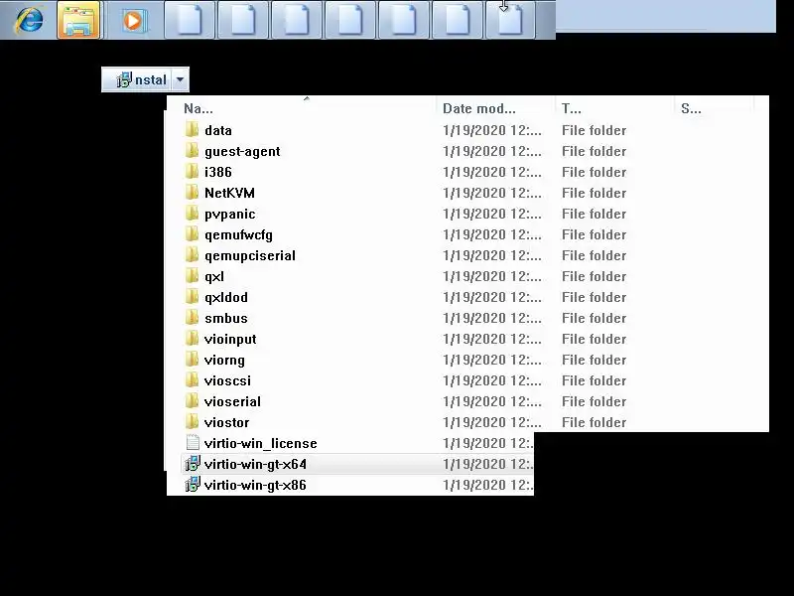Click the folder name qemupciserial

250,256
